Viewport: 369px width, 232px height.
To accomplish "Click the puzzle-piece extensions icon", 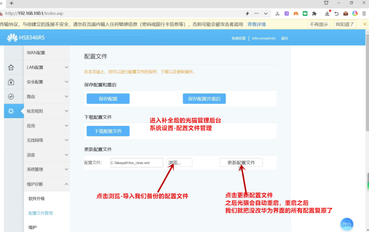I will [x=314, y=13].
